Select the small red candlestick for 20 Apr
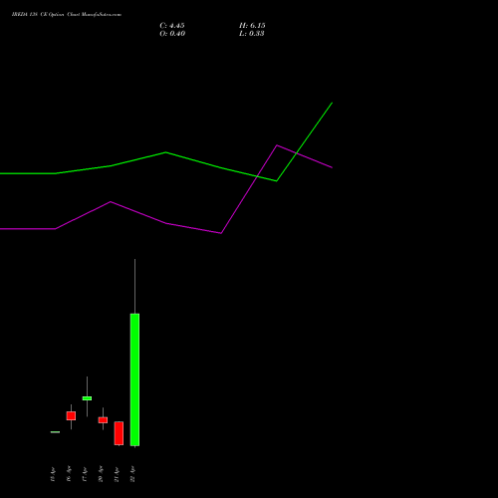Screen dimensions: 498x498 pos(103,420)
